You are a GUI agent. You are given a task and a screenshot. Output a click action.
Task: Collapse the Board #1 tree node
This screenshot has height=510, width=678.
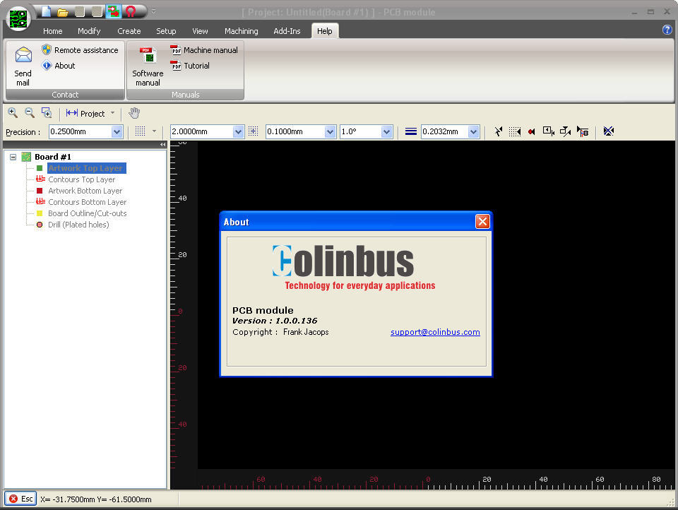(x=12, y=157)
